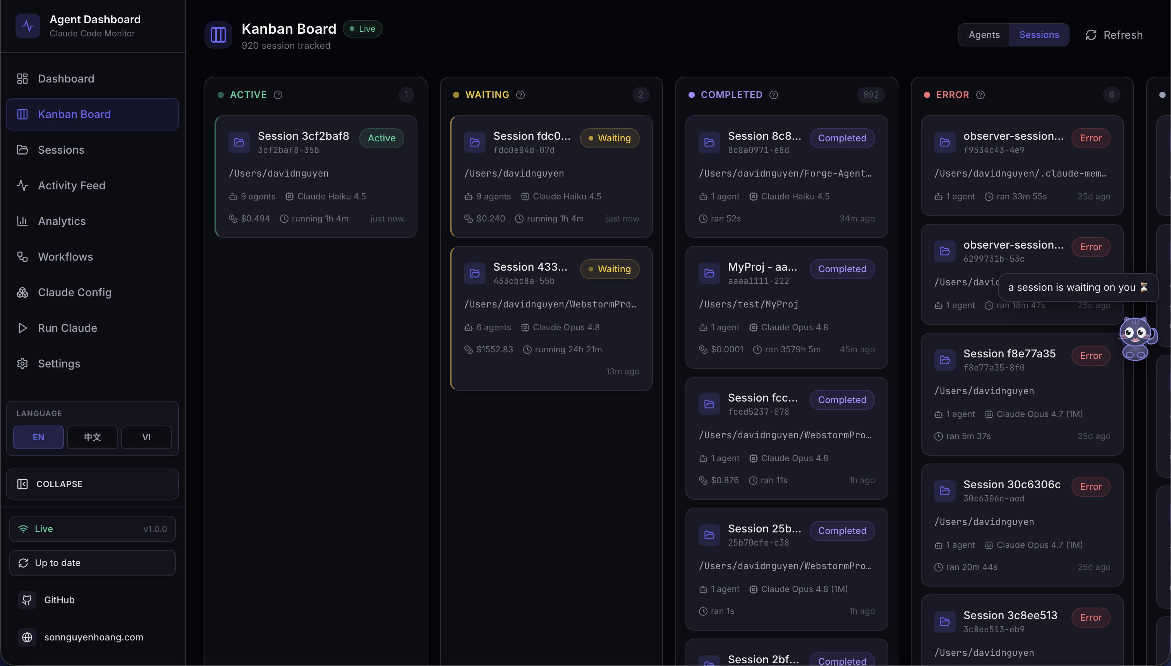The image size is (1171, 666).
Task: Open Dashboard in the sidebar
Action: tap(93, 79)
